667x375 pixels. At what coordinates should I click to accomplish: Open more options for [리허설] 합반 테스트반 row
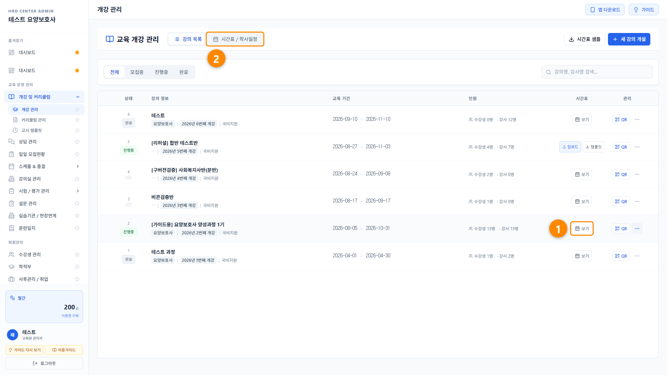(637, 147)
